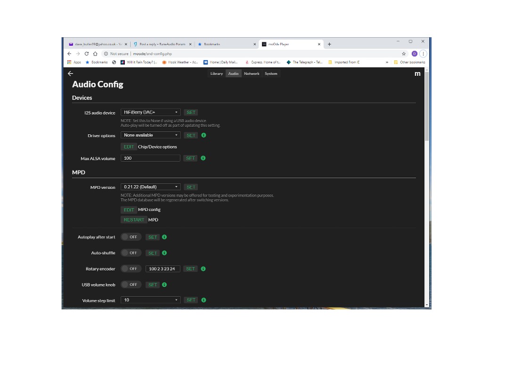Click SET for I2S audio device

point(191,113)
